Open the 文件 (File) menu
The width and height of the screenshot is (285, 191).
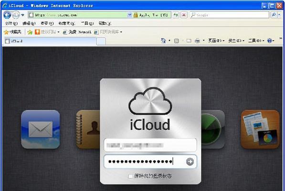[11, 23]
